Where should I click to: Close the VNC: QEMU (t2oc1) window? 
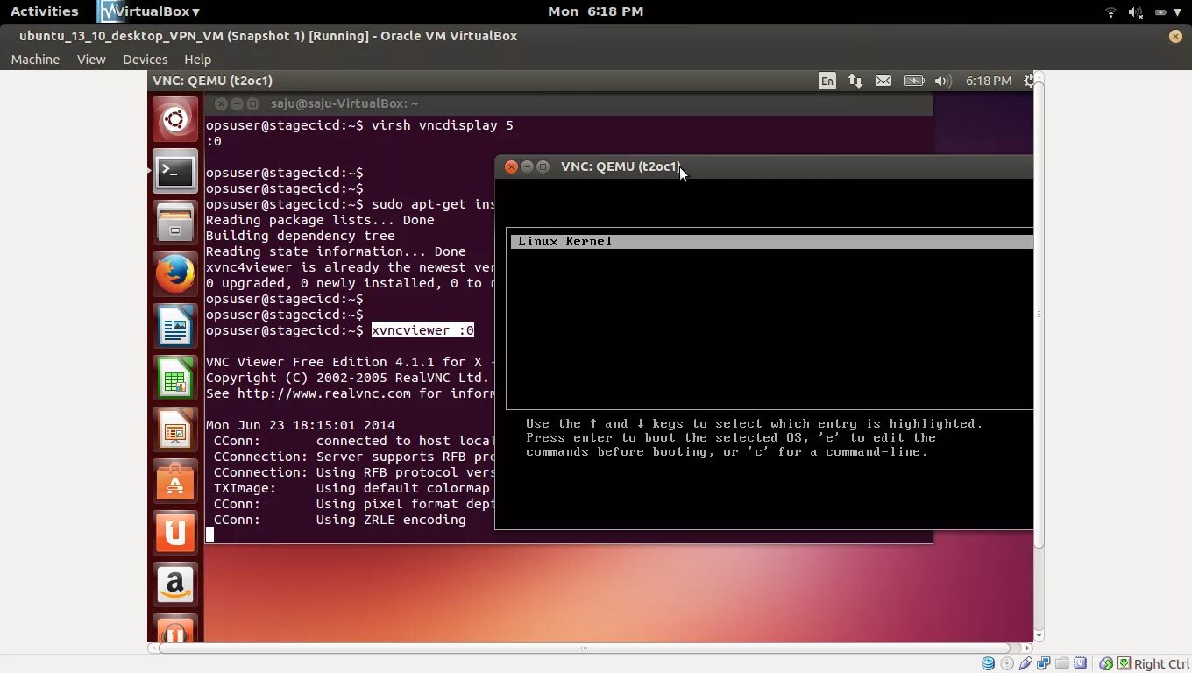tap(511, 166)
